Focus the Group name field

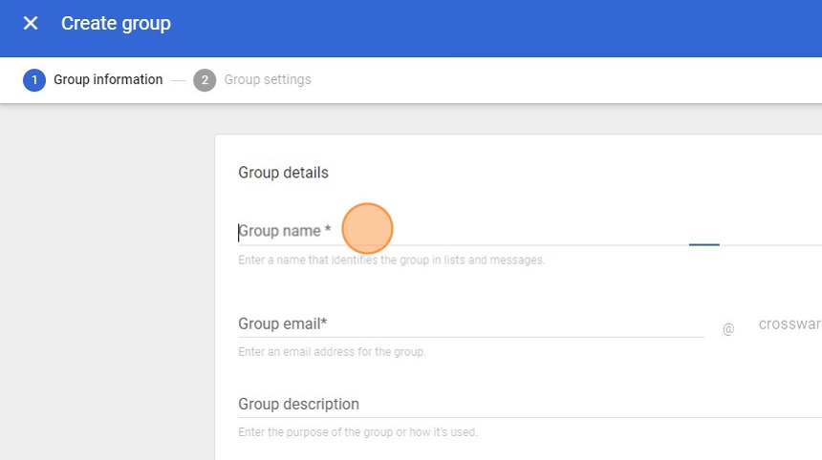(x=459, y=231)
